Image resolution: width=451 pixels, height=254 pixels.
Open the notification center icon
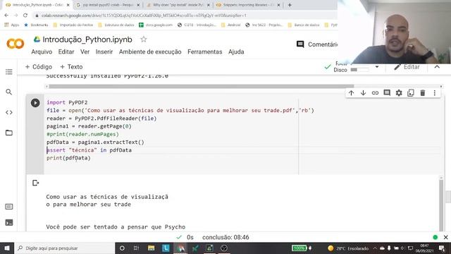(442, 248)
